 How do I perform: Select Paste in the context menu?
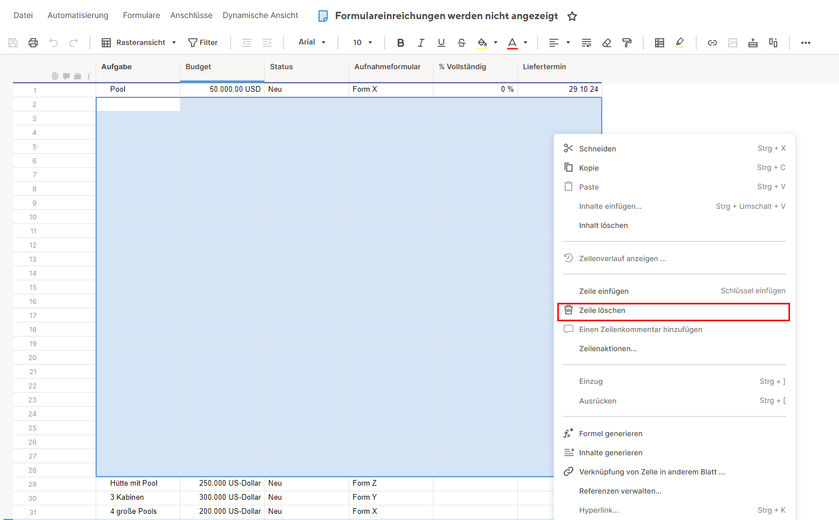point(675,187)
